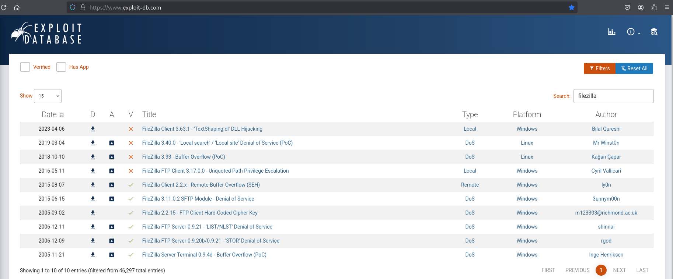This screenshot has height=279, width=673.
Task: Click Linux platform in 2019-03-04 row
Action: 527,143
